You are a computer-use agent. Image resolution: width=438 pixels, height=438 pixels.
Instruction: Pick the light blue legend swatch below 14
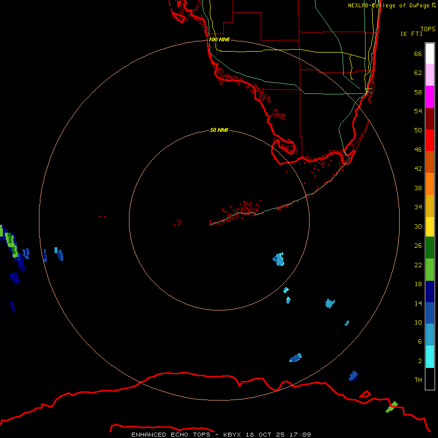pyautogui.click(x=430, y=335)
